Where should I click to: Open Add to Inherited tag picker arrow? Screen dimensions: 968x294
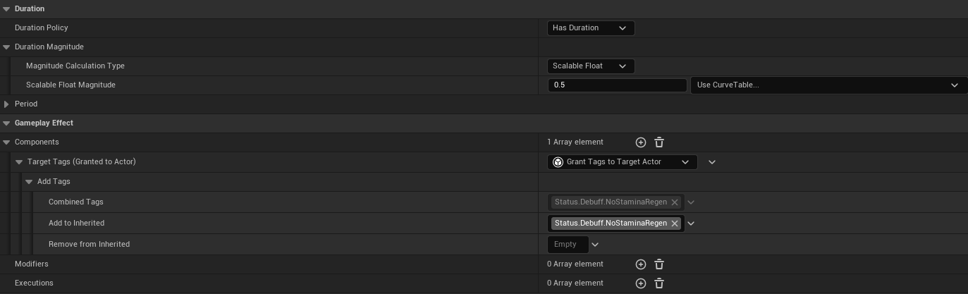coord(691,223)
